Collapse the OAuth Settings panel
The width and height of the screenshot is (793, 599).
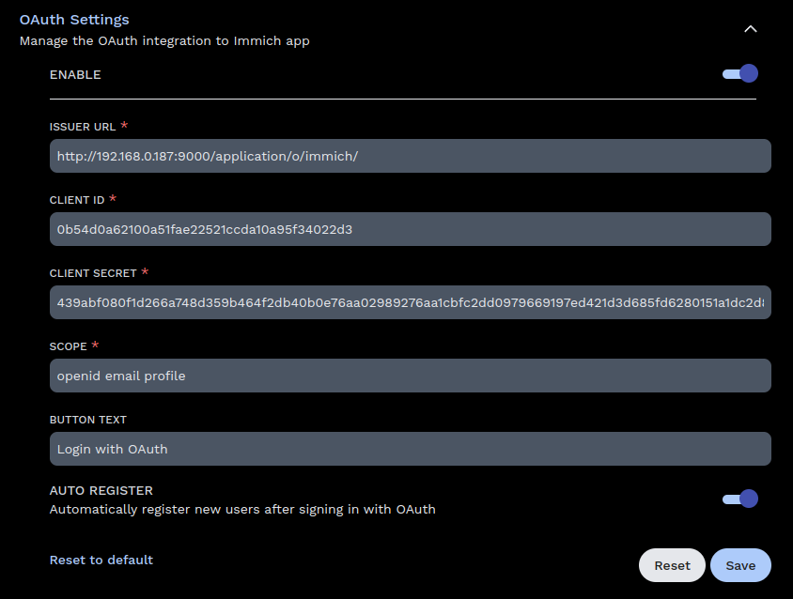coord(750,29)
